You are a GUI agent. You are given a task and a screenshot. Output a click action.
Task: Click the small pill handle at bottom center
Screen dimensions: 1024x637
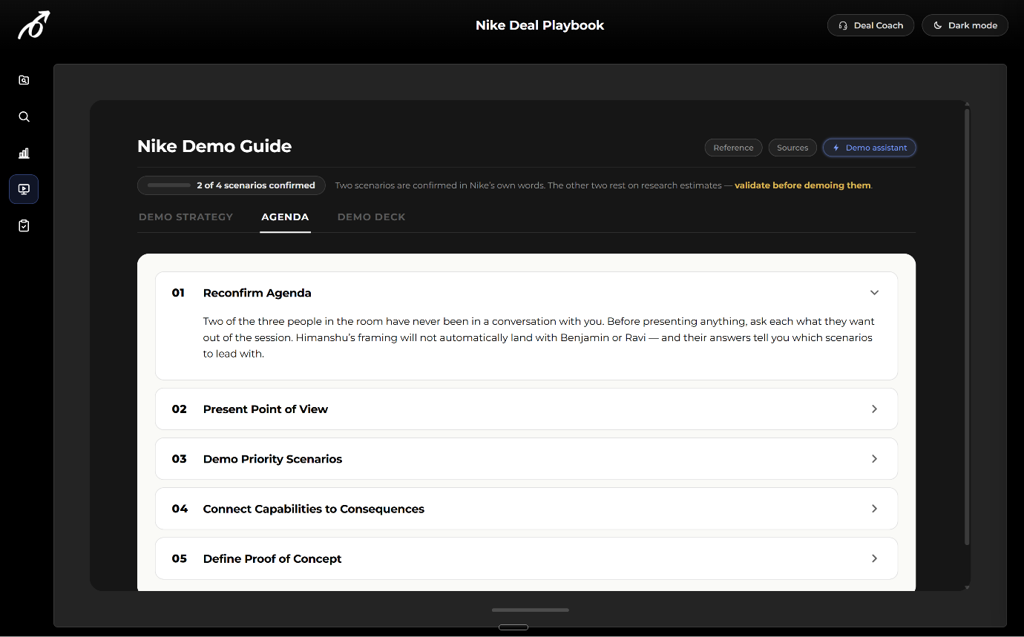coord(513,627)
